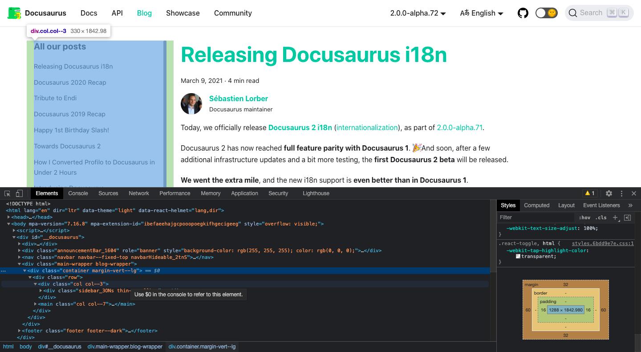The width and height of the screenshot is (641, 352).
Task: Open DevTools settings gear
Action: tap(609, 193)
